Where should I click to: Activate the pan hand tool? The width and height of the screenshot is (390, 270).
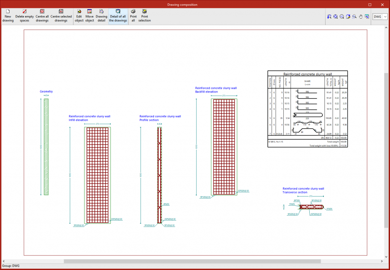[x=361, y=16]
